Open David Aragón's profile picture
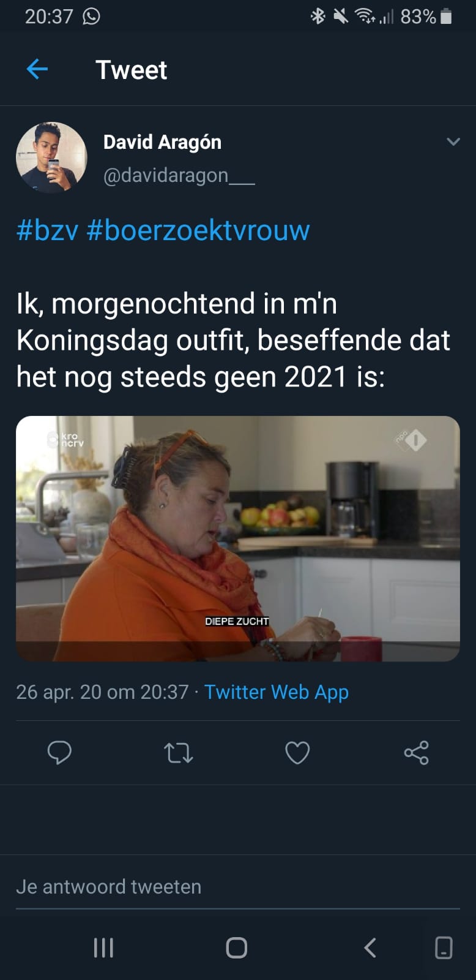 pos(51,157)
